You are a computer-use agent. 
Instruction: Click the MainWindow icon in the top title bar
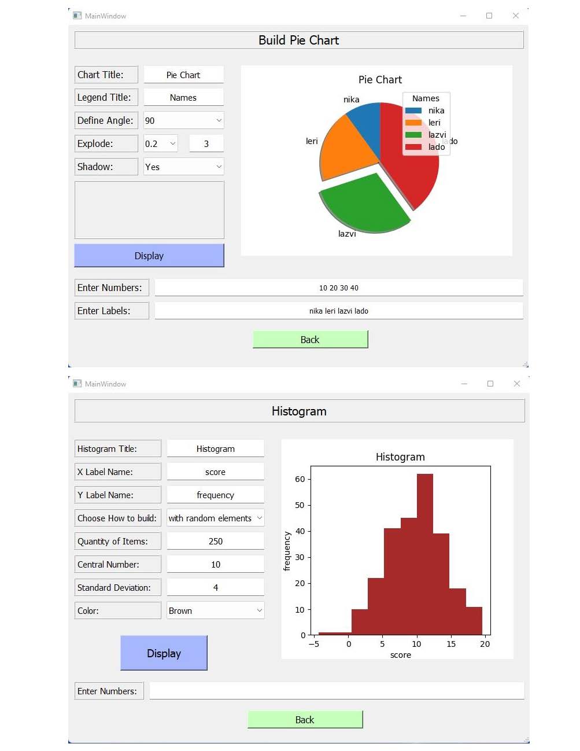click(76, 16)
